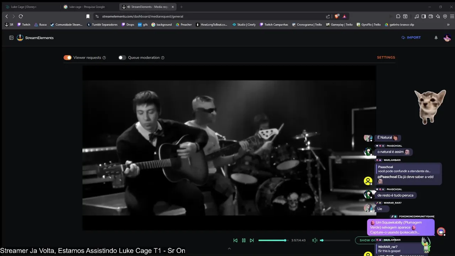
Task: Click the black-and-white video player
Action: tap(229, 148)
